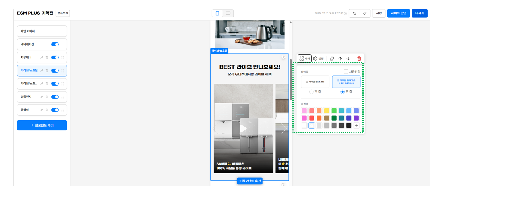Select the 한 줄 radio option

pyautogui.click(x=311, y=92)
